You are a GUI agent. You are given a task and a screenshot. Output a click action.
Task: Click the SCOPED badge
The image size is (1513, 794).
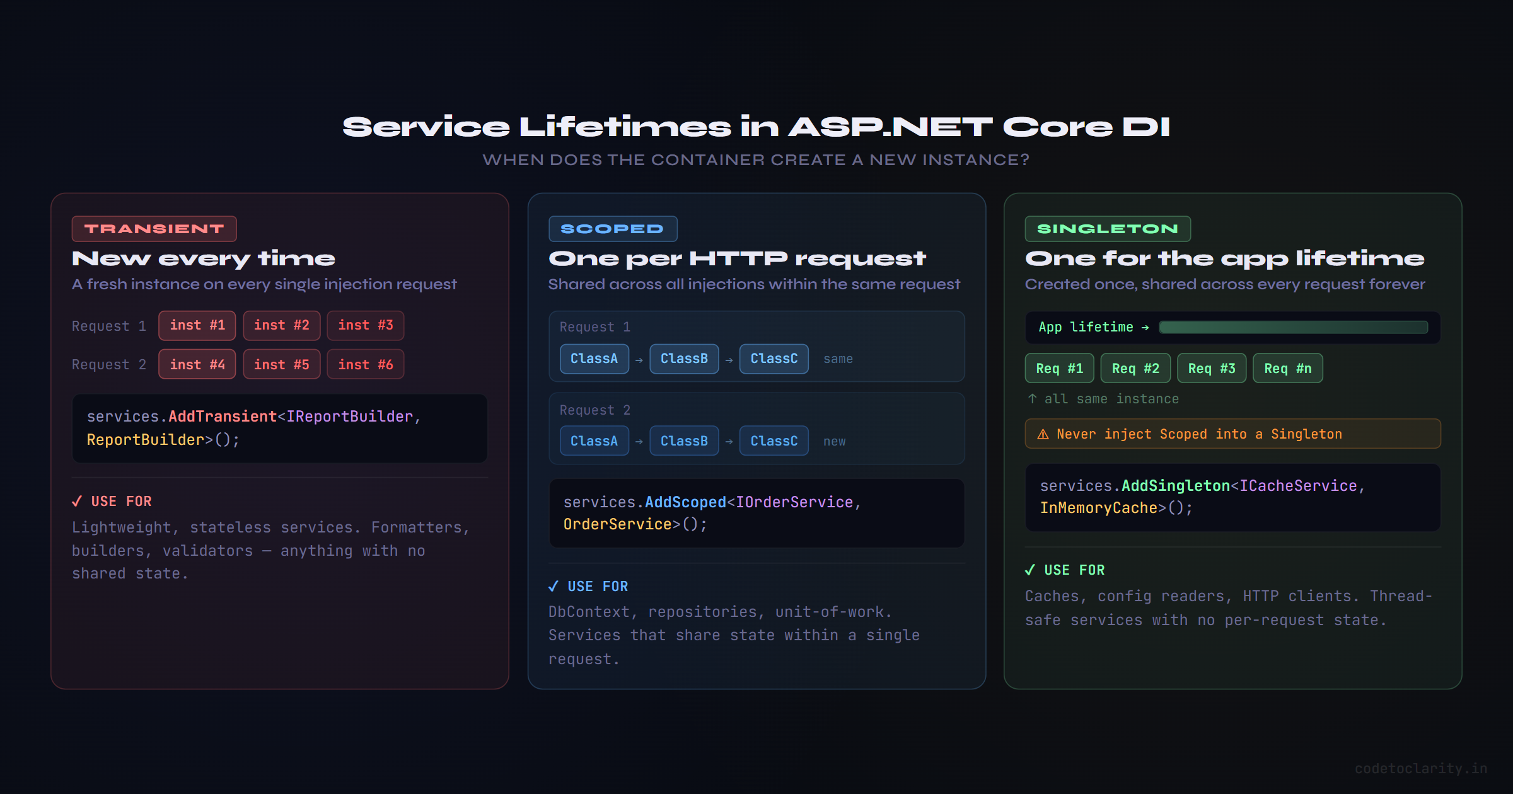(x=612, y=228)
